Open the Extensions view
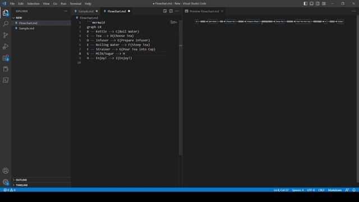The image size is (359, 202). (x=6, y=58)
